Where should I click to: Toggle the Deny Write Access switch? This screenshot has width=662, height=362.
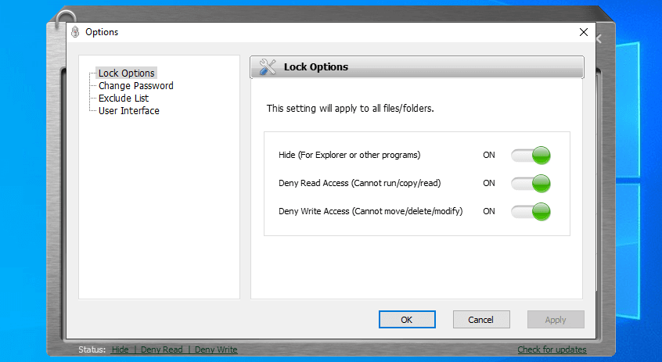pos(531,212)
